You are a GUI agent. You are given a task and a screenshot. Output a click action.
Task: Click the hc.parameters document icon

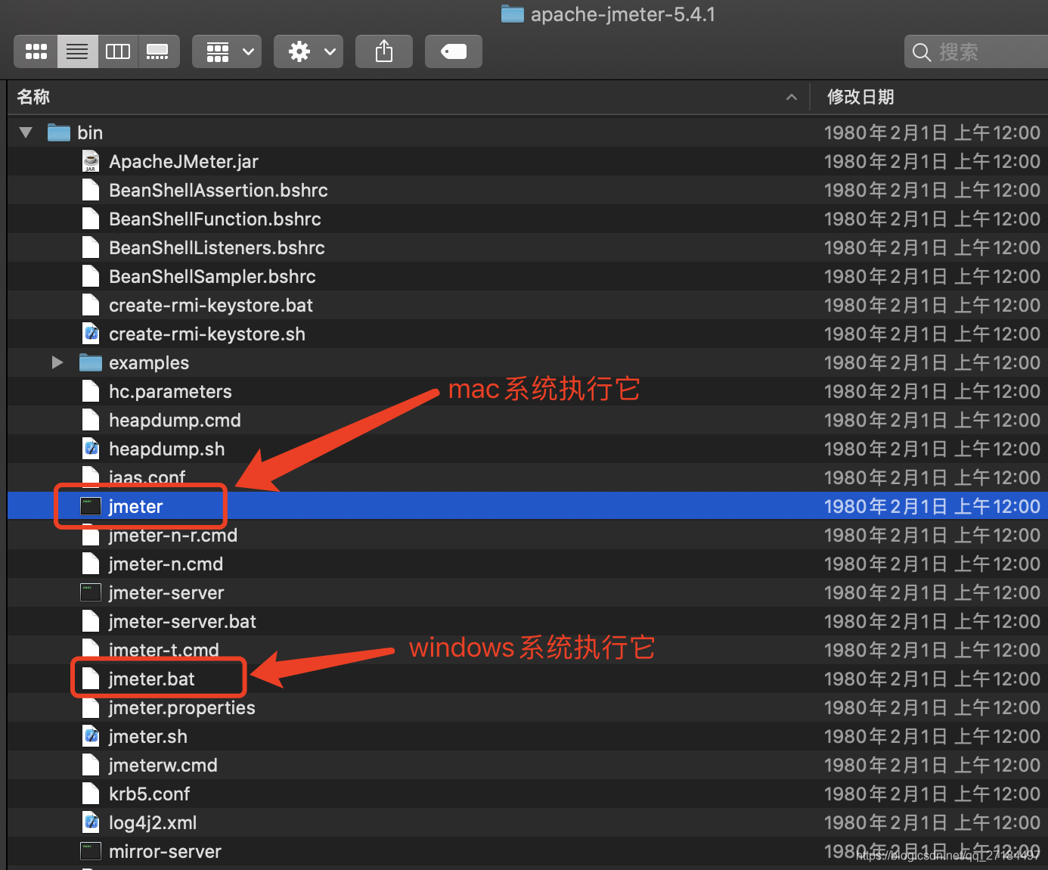point(91,391)
